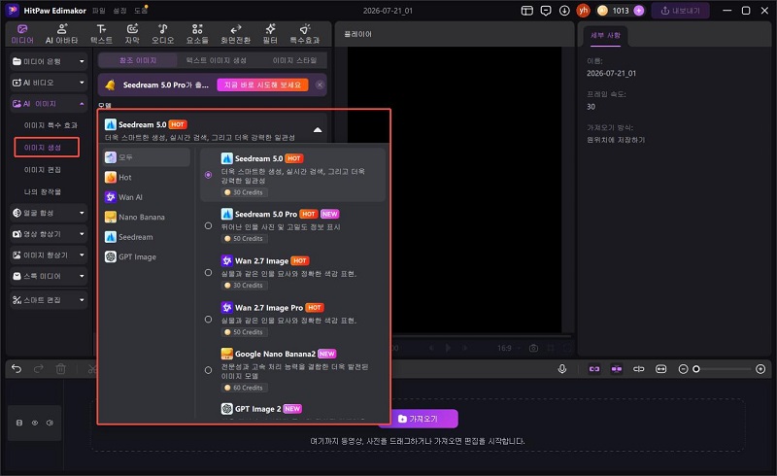Switch to the 텍스트 이미지 생성 tab
The width and height of the screenshot is (777, 476).
[216, 60]
